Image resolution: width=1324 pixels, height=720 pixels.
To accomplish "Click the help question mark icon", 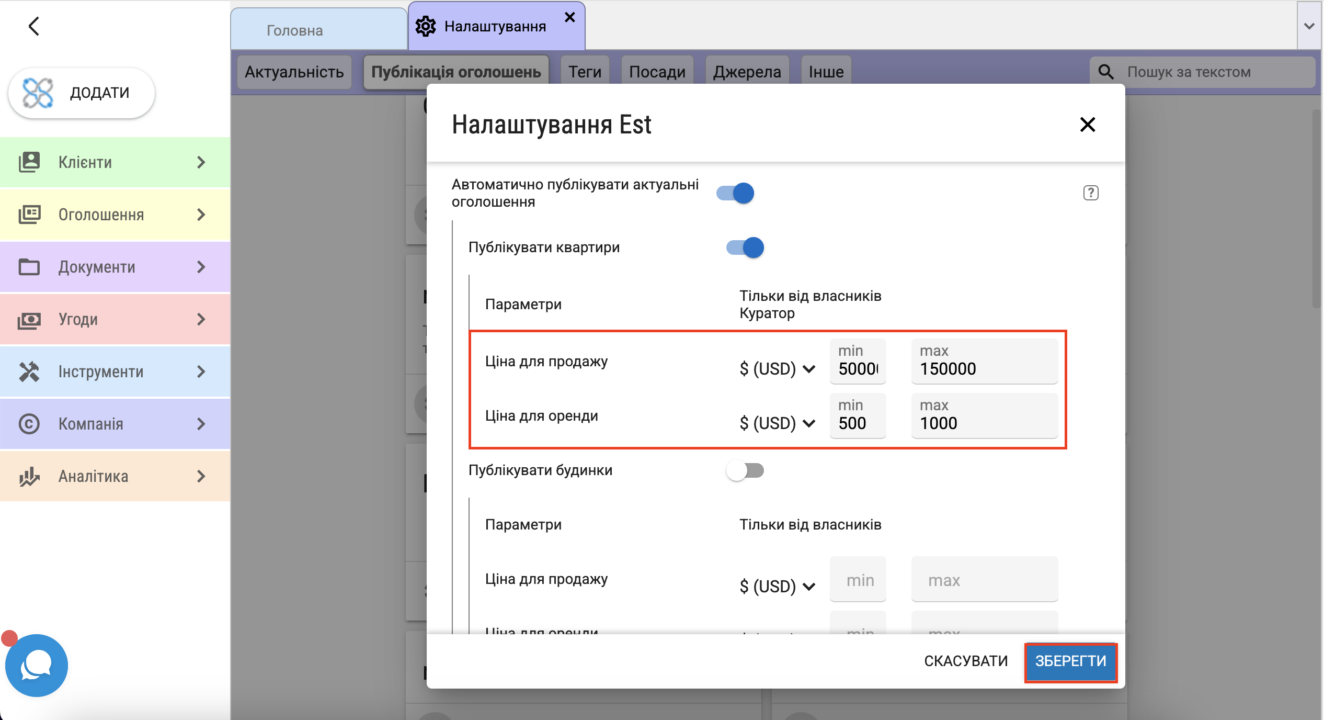I will pos(1090,193).
